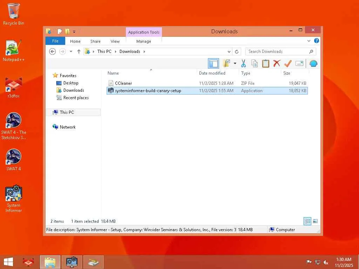Click the blue shell icon in toolbar
The image size is (359, 269).
pyautogui.click(x=313, y=63)
